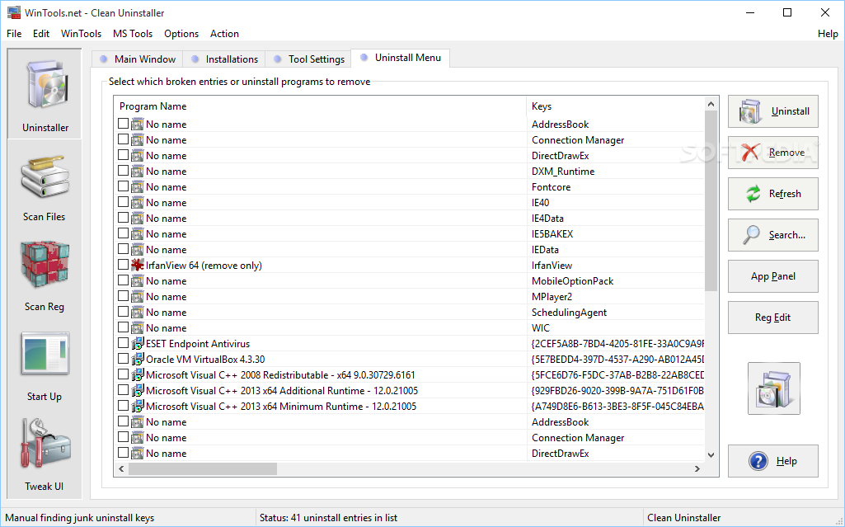Tick the checkbox for the Fontcore entry

(x=124, y=186)
